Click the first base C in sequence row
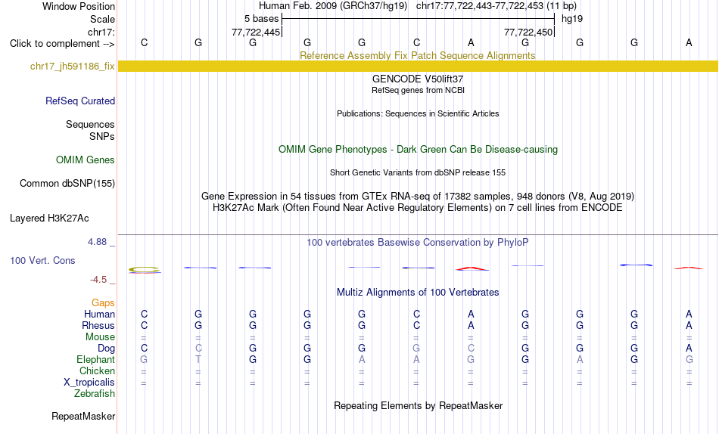Screen dimensions: 719x434 coord(144,42)
